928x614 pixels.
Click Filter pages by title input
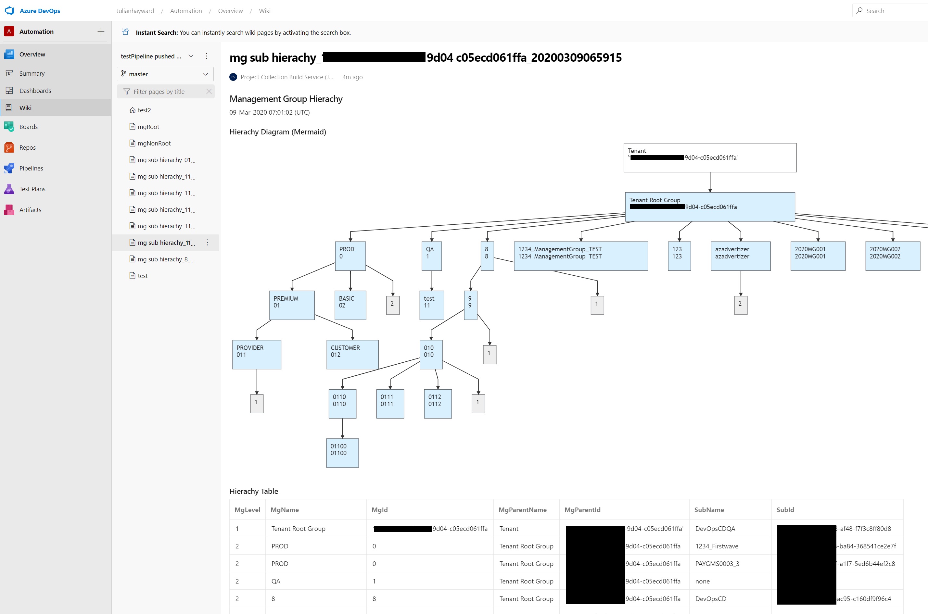[x=168, y=91]
